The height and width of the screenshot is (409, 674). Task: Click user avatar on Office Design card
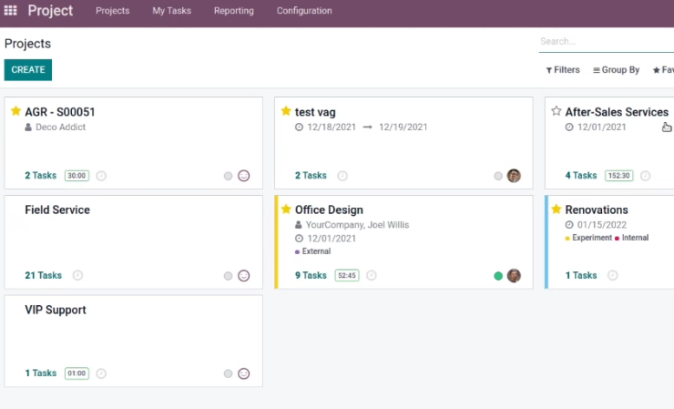pos(514,276)
